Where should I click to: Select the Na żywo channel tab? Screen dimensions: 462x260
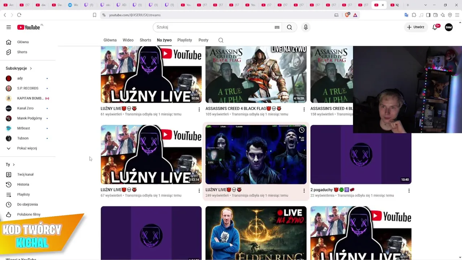164,40
